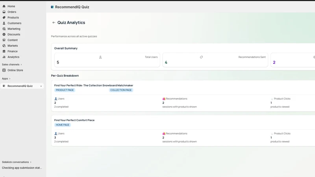Click the Orders icon in the sidebar

pos(4,12)
